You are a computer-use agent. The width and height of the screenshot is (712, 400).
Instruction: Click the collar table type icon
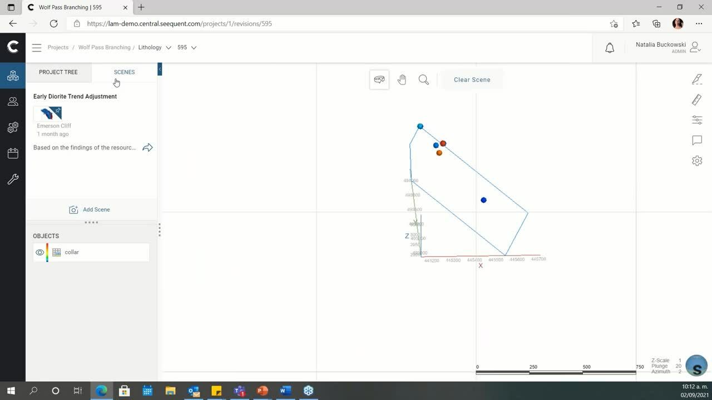coord(56,252)
